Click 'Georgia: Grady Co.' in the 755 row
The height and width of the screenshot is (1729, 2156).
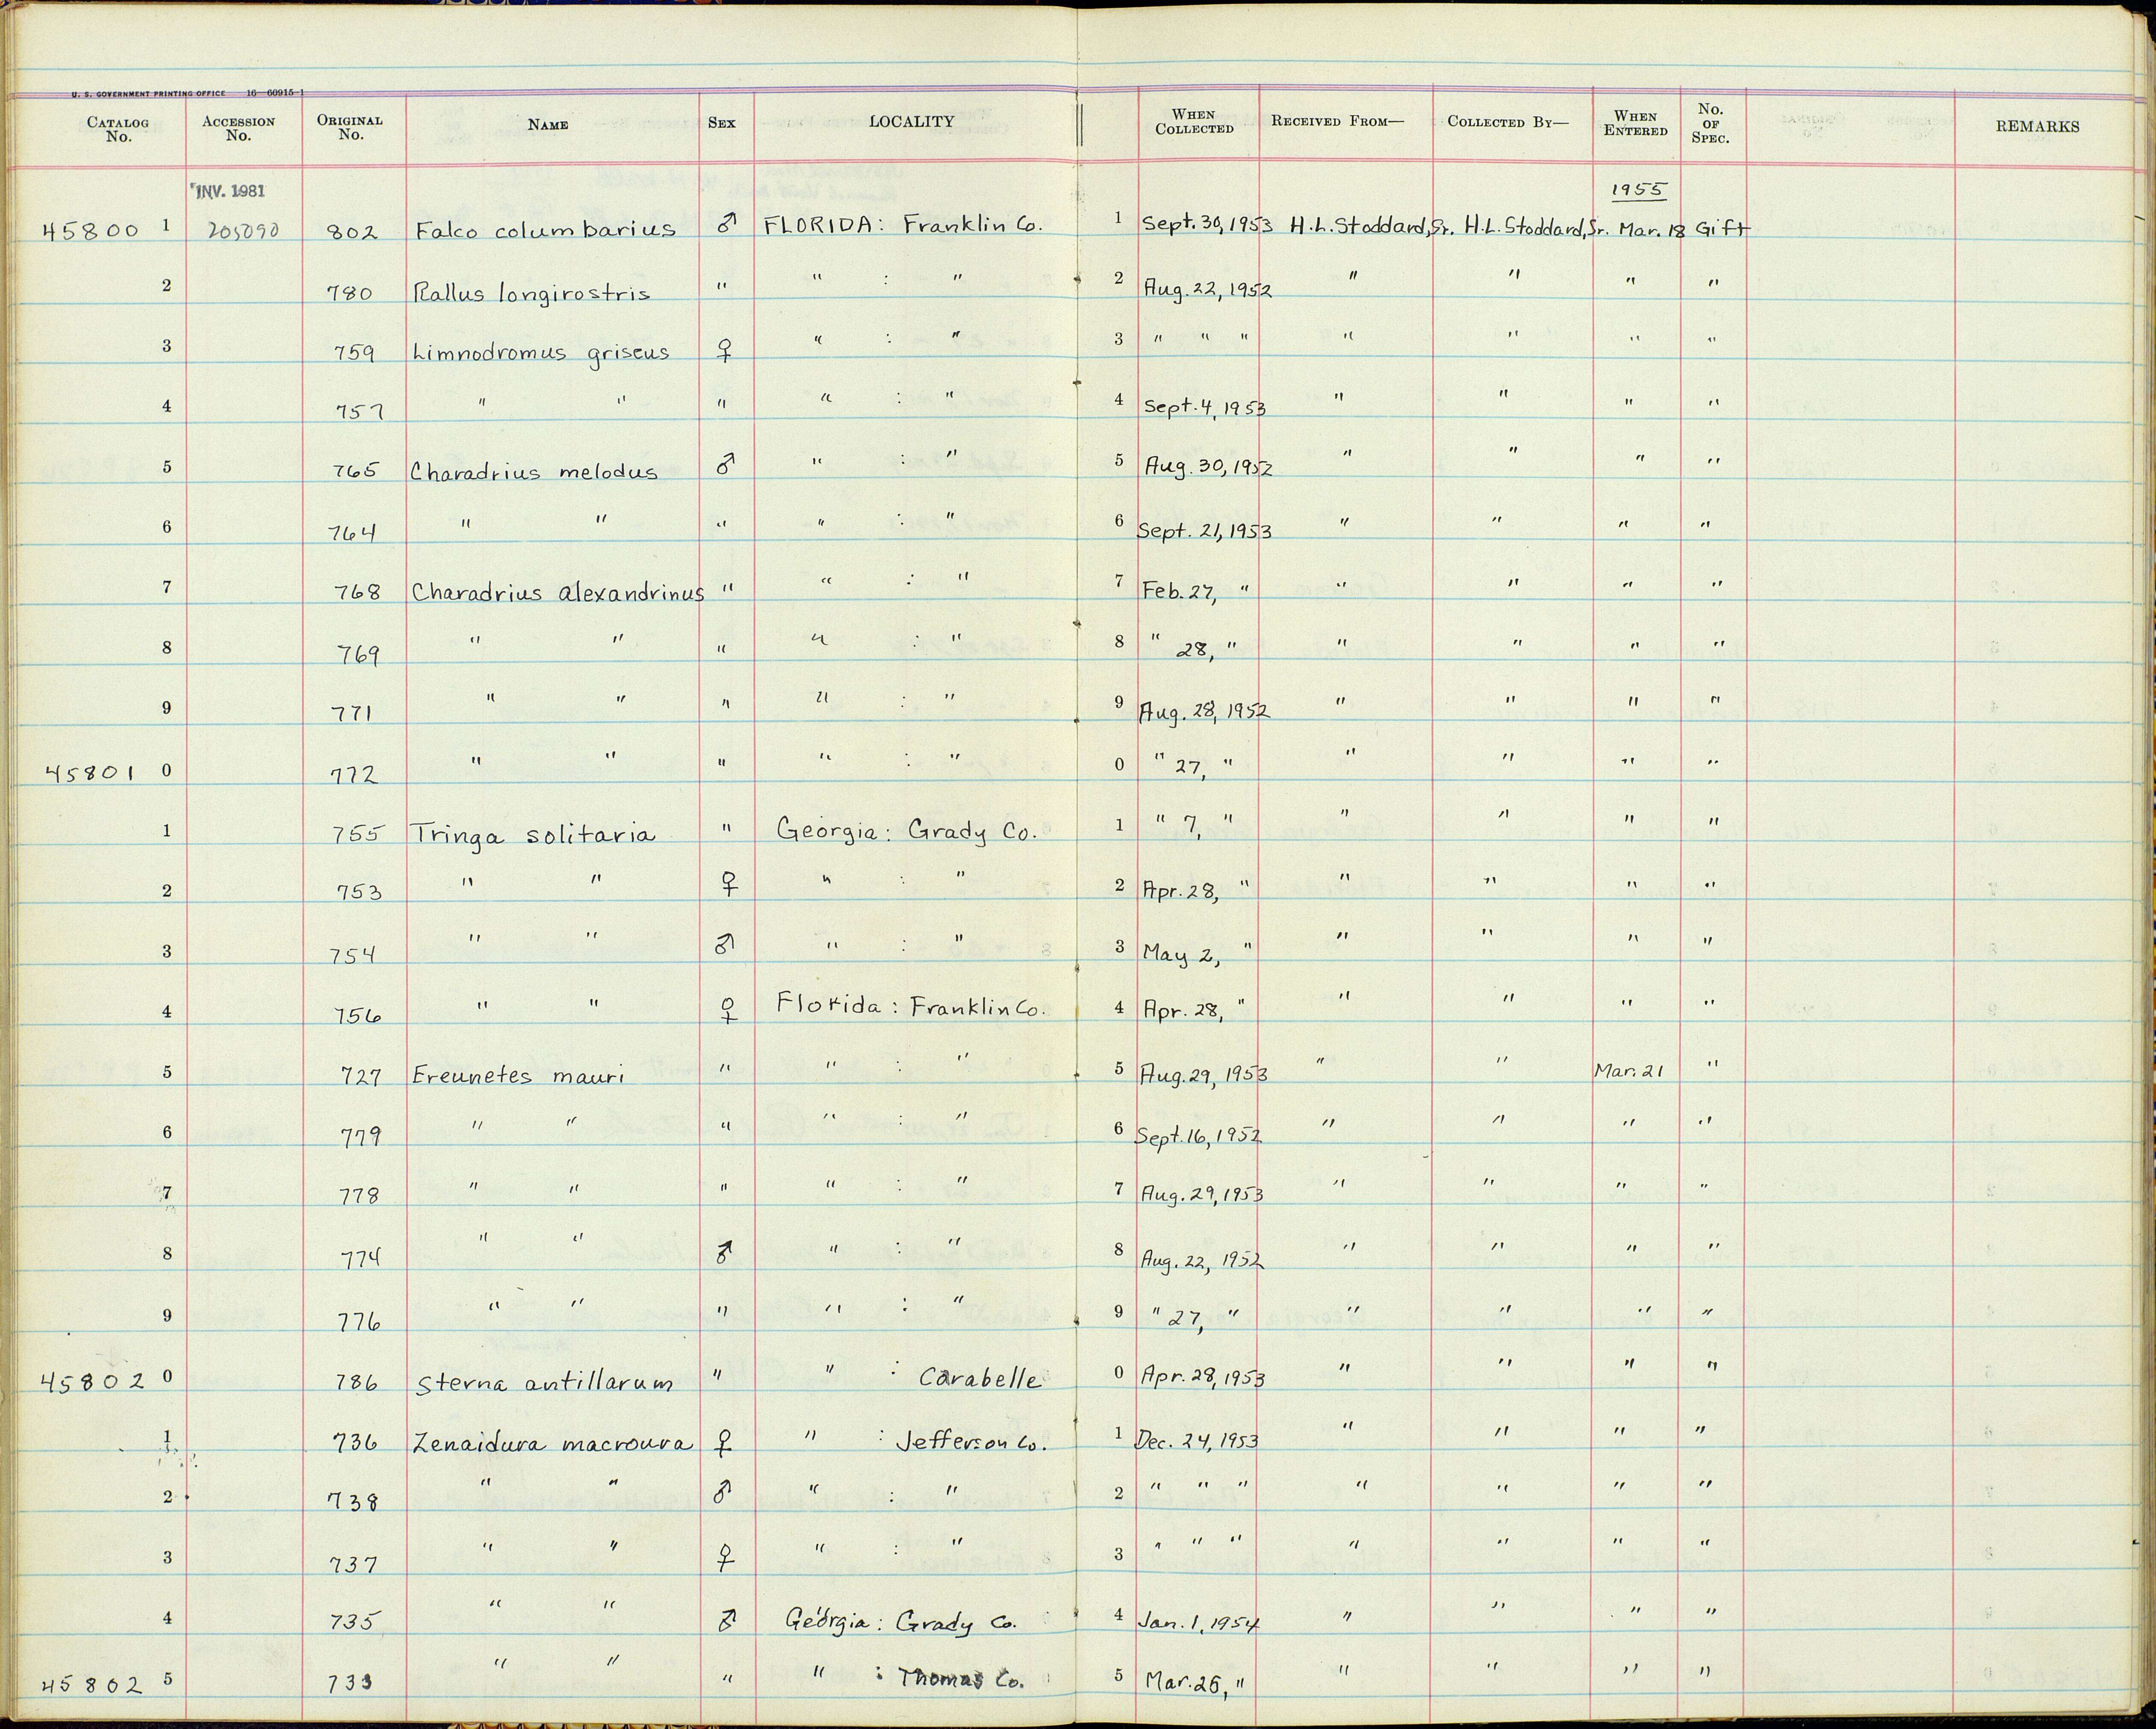pyautogui.click(x=908, y=831)
